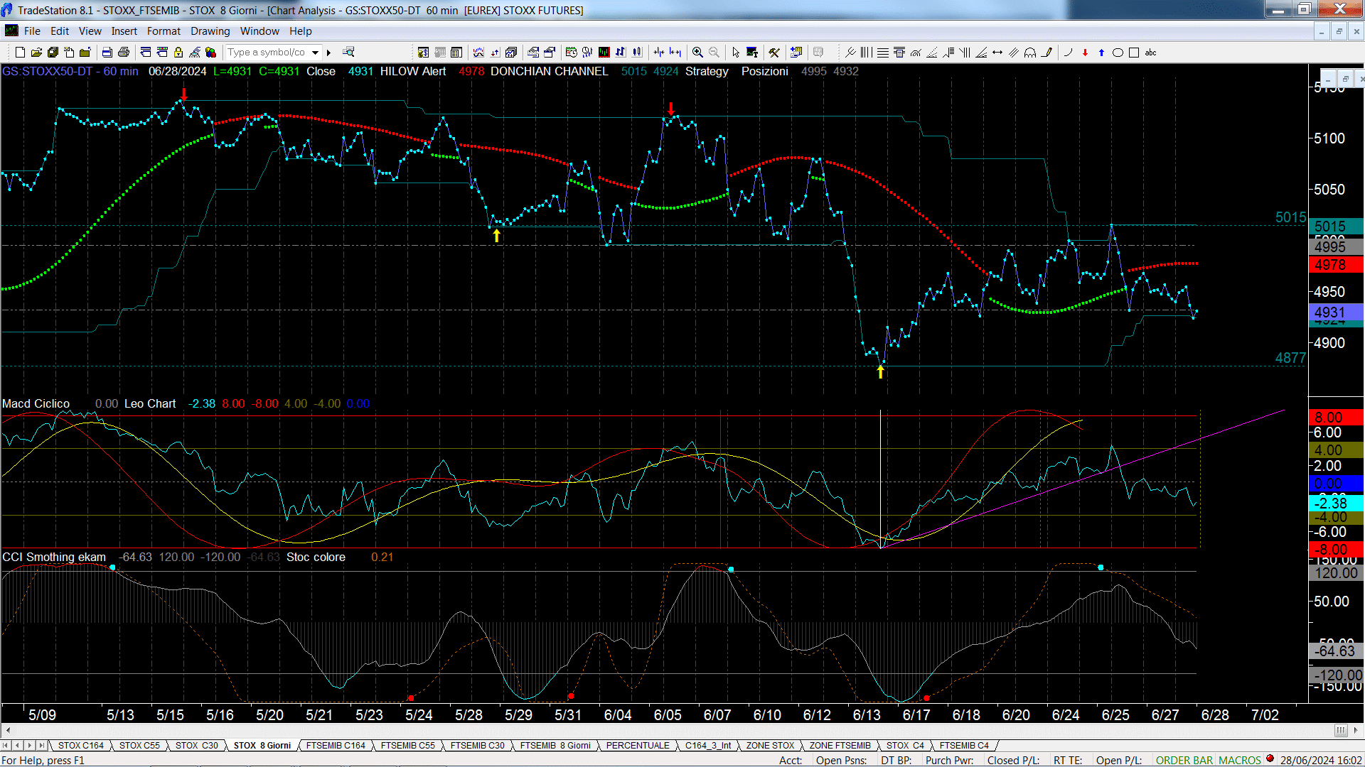
Task: Switch to the STOX C4 tab
Action: click(905, 745)
